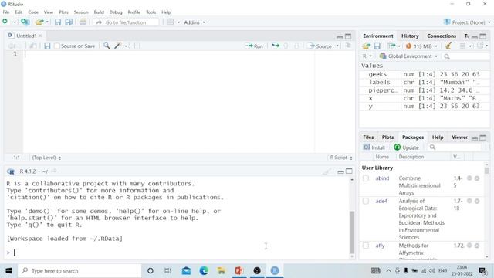
Task: Click the Run button
Action: coord(254,46)
